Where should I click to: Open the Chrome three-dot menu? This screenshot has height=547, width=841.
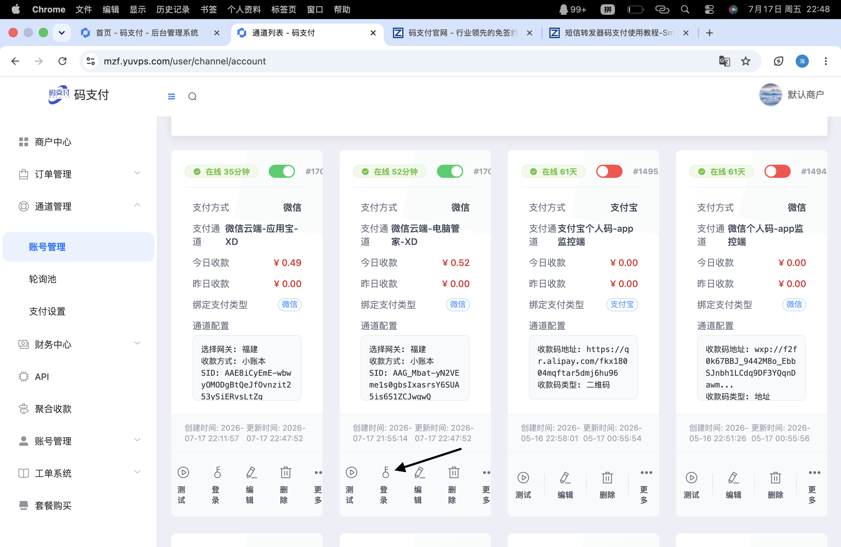coord(826,61)
